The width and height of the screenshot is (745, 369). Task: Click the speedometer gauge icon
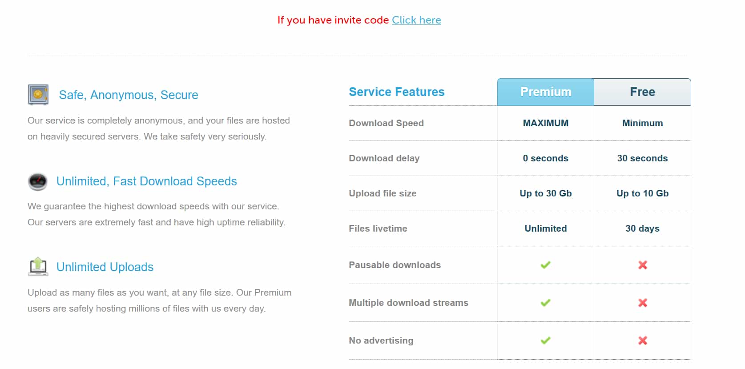tap(38, 181)
